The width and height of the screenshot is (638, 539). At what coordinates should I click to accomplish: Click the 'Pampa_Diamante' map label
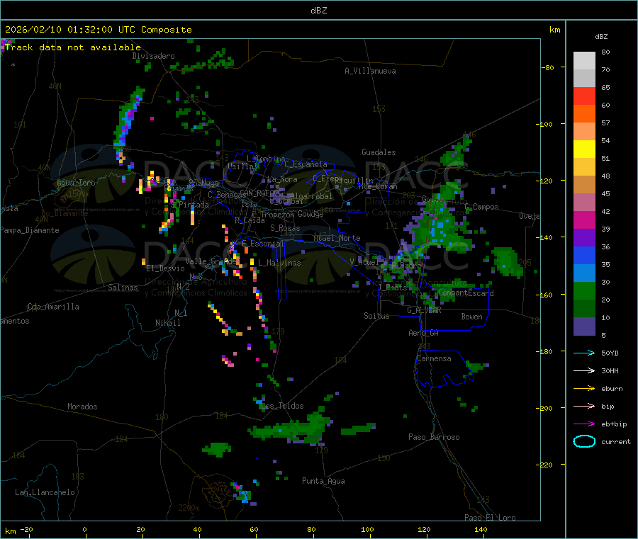click(29, 230)
